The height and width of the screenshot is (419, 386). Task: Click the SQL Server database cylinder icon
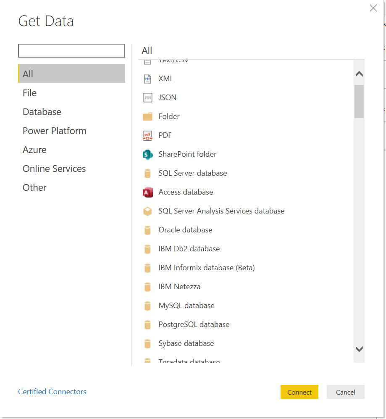click(x=147, y=174)
